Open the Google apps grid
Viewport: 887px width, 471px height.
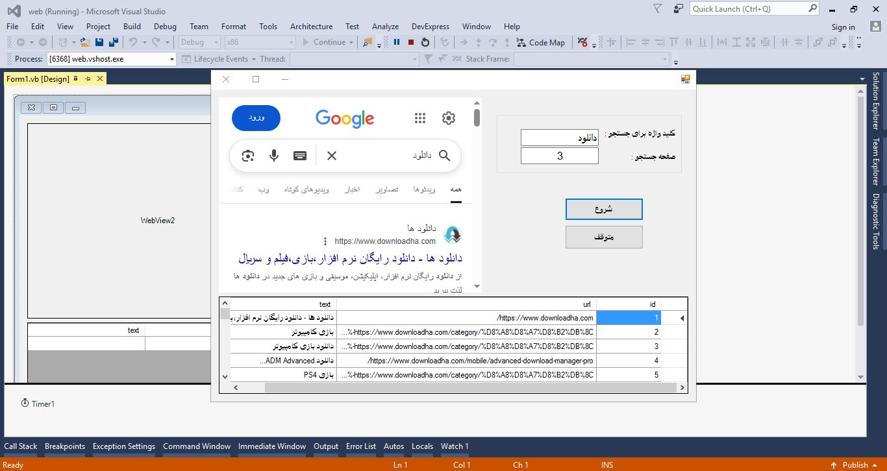(420, 117)
